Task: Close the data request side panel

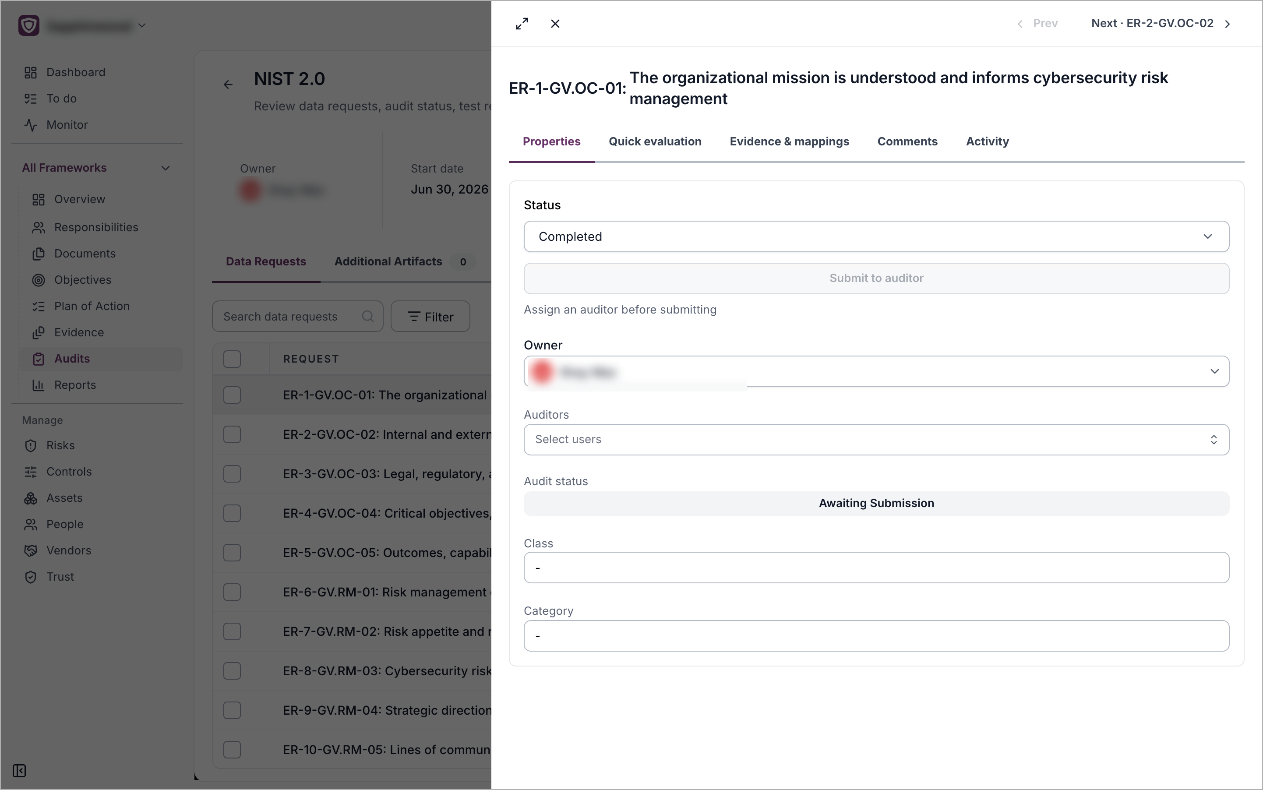Action: [555, 24]
